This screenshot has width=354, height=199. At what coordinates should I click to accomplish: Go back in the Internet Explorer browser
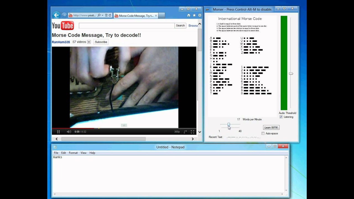tap(56, 15)
